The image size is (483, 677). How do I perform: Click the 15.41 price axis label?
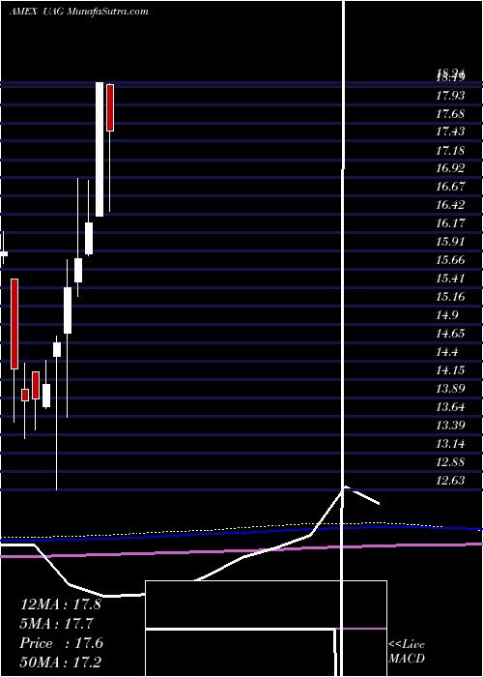450,279
